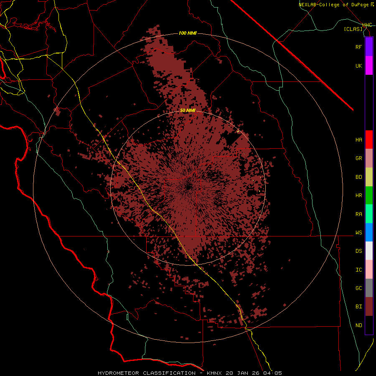The height and width of the screenshot is (376, 376).
Task: Click the WS legend label
Action: 358,233
